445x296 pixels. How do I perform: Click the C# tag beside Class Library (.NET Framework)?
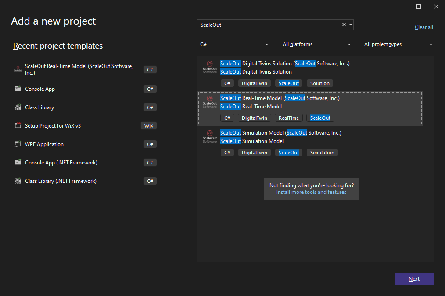click(x=150, y=181)
